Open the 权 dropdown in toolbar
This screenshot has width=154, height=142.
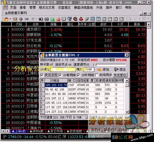[x=34, y=19]
